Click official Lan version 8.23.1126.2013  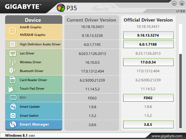148,53
